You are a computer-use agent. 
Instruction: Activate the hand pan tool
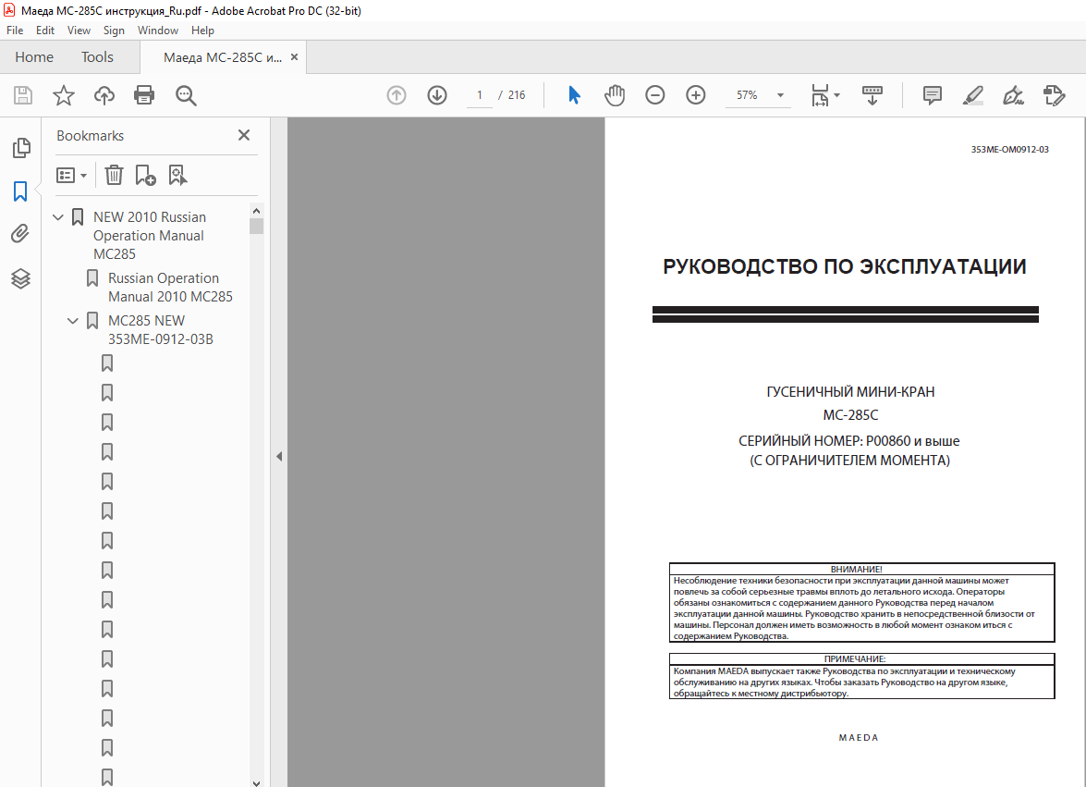(615, 95)
